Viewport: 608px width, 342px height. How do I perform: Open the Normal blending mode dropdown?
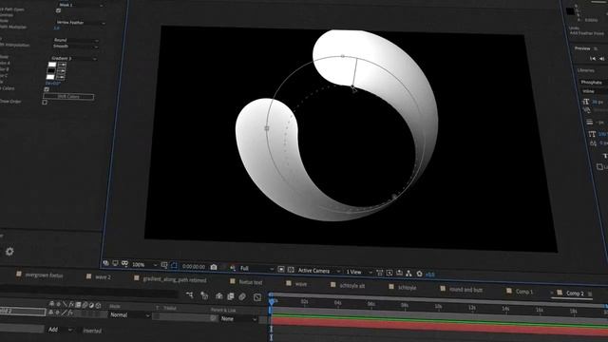(x=129, y=315)
